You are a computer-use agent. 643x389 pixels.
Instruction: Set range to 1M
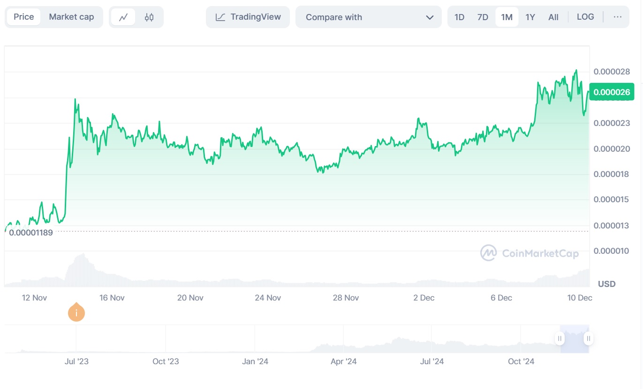point(507,17)
